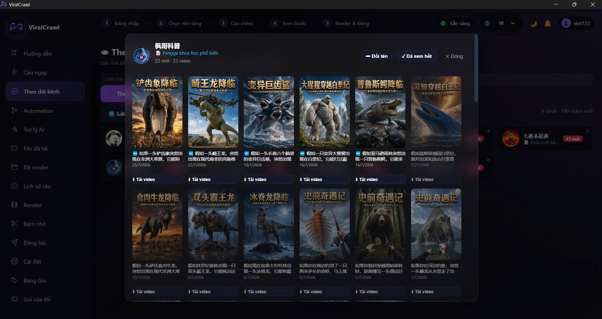Click the Gói của tôi icon
Viewport: 602px width, 319px height.
click(14, 299)
